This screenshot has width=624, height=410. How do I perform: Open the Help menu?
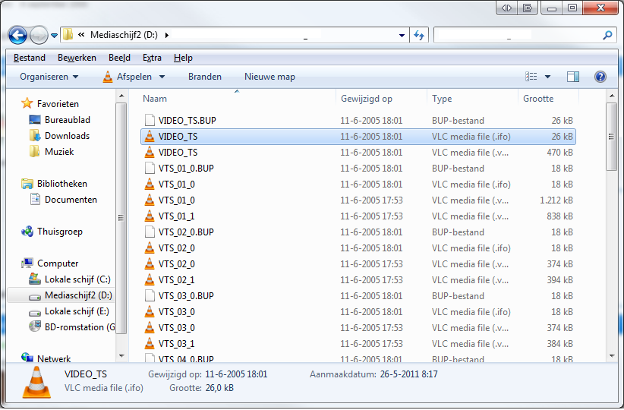(x=183, y=58)
